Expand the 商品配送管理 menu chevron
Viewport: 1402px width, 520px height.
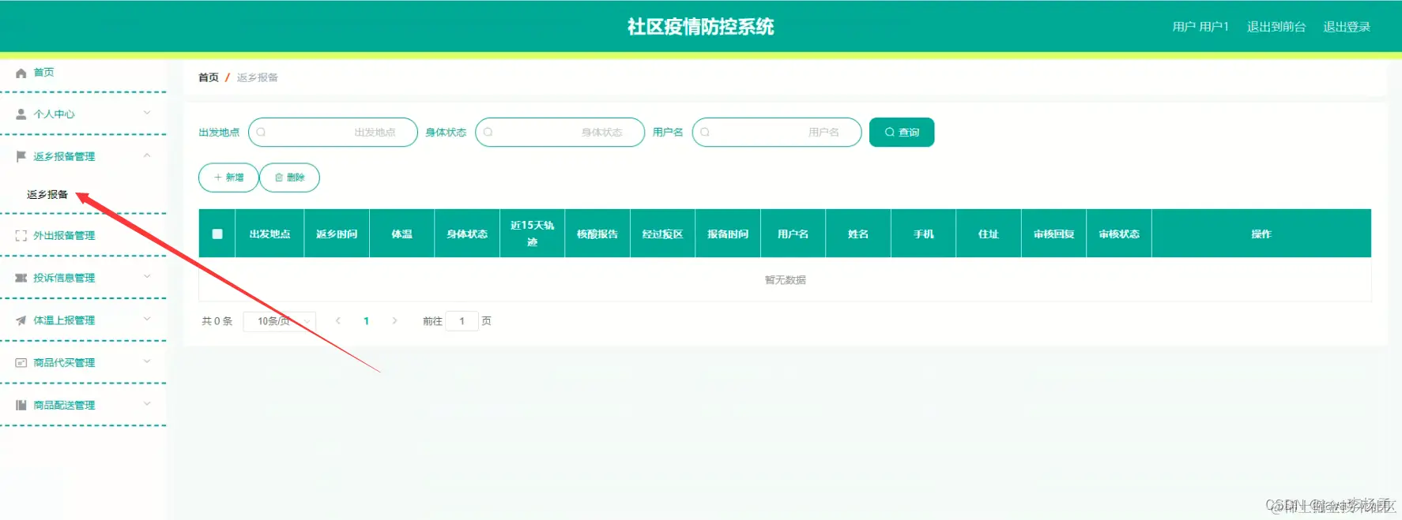click(x=147, y=404)
